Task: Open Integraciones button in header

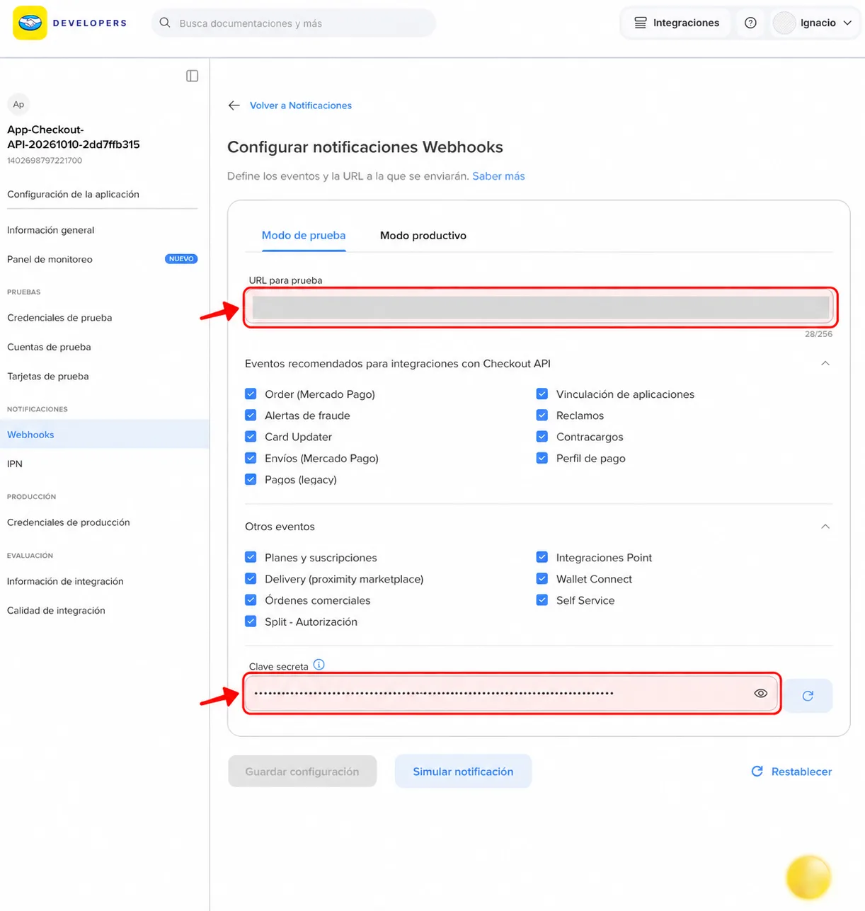Action: click(676, 23)
